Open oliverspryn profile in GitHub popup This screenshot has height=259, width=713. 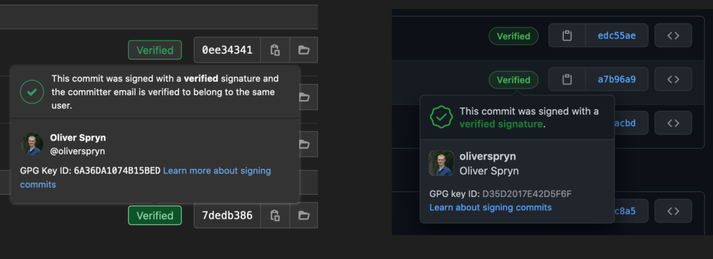point(488,157)
